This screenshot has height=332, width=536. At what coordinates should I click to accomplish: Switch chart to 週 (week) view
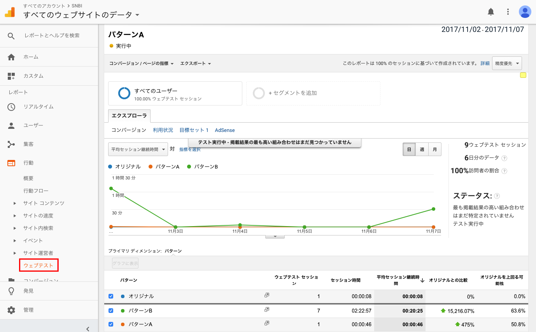422,149
